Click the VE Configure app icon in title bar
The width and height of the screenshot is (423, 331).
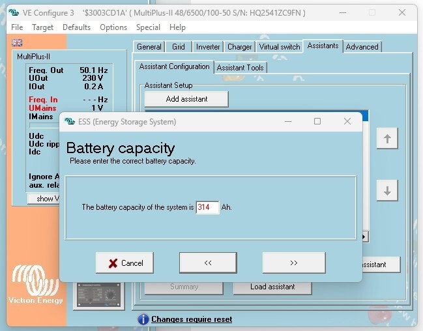14,12
